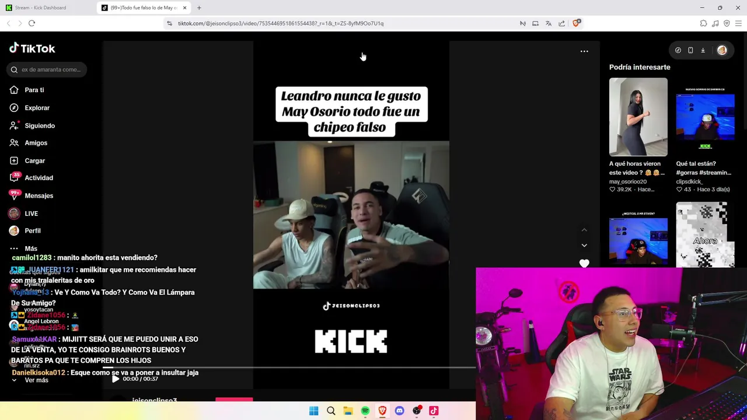Open the 'Ahora' suggested video thumbnail
This screenshot has width=747, height=420.
tap(706, 235)
